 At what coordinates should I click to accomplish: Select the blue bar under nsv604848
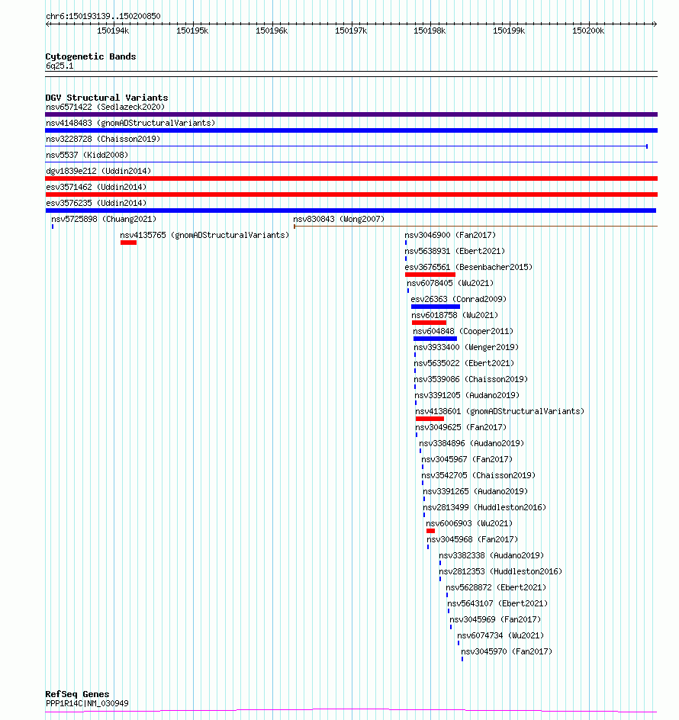click(435, 339)
